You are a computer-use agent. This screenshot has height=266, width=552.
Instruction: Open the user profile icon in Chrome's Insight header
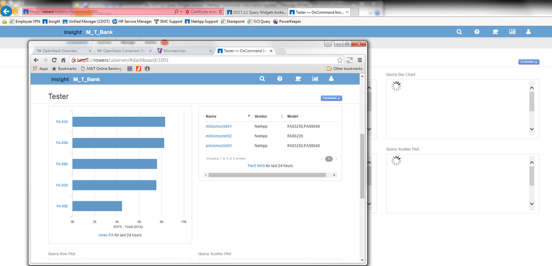pyautogui.click(x=332, y=79)
